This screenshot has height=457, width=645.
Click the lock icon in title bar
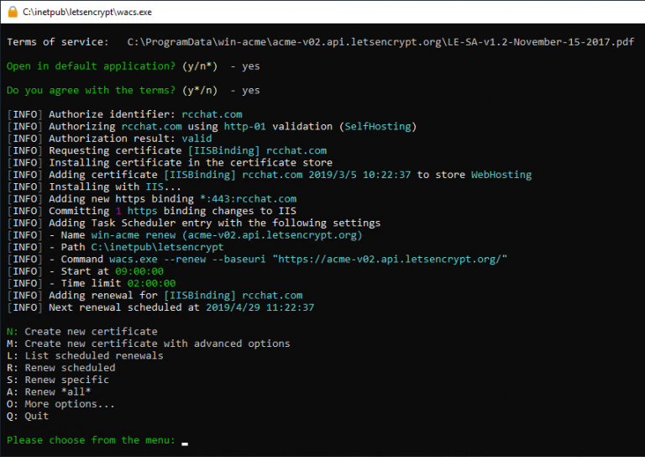coord(12,13)
